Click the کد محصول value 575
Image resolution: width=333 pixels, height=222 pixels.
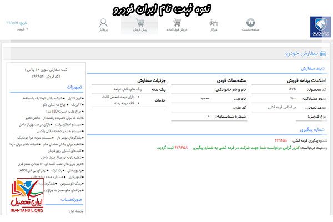pos(292,89)
